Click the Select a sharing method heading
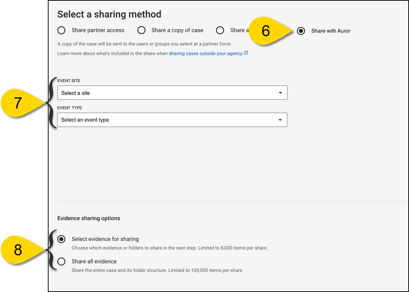409x292 pixels. [x=109, y=14]
